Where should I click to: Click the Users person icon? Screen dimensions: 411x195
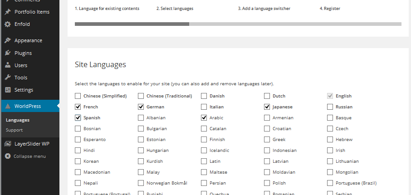pyautogui.click(x=8, y=65)
